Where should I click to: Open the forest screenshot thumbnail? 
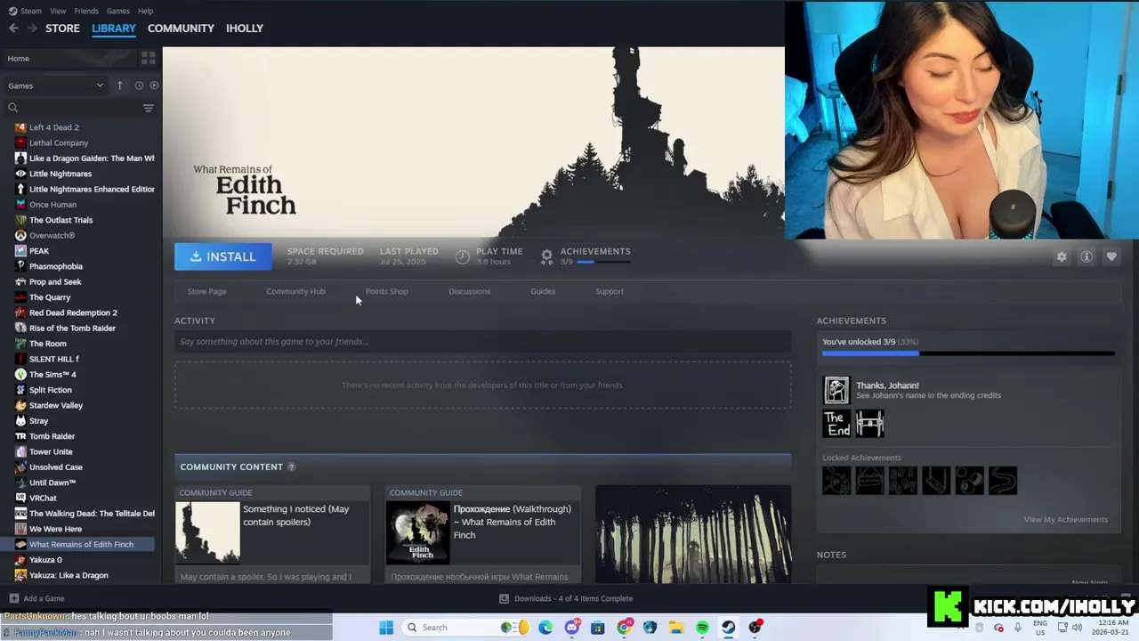tap(693, 534)
